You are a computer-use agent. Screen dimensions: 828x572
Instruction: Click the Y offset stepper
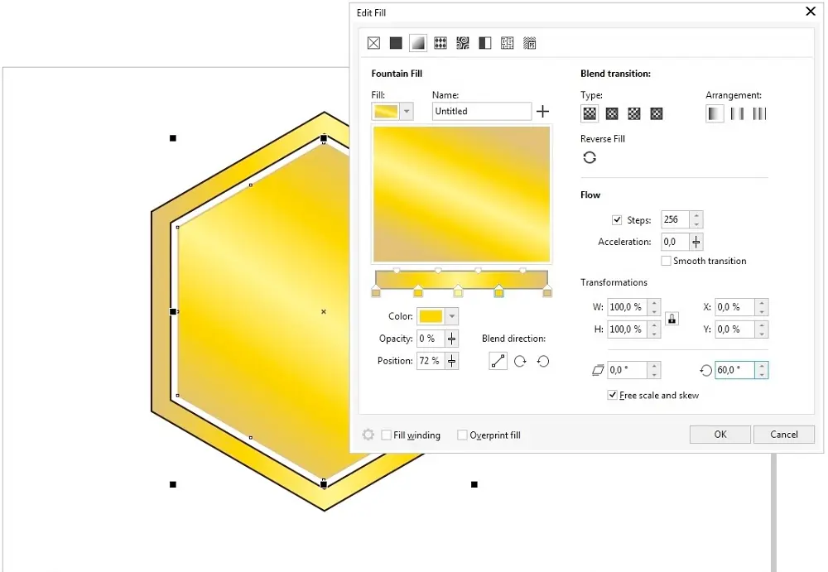[762, 329]
